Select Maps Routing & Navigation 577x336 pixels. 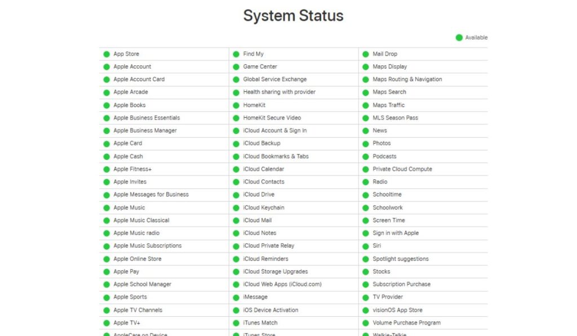click(x=407, y=79)
